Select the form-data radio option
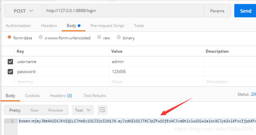Viewport: 256px width, 135px height. click(x=9, y=37)
